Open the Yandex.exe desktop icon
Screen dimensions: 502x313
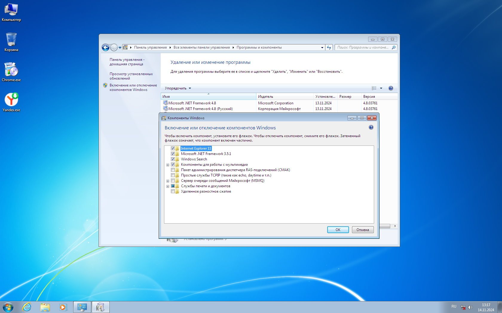pos(11,102)
